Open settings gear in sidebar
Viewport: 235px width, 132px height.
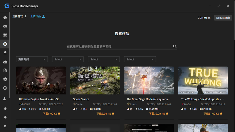[5, 79]
